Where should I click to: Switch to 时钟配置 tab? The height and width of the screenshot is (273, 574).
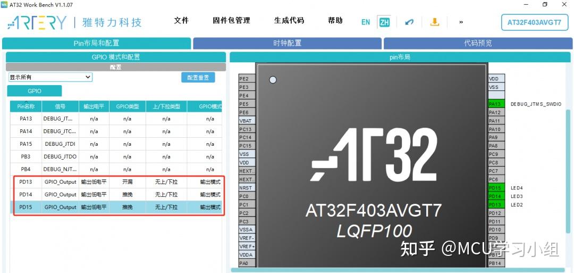point(288,43)
